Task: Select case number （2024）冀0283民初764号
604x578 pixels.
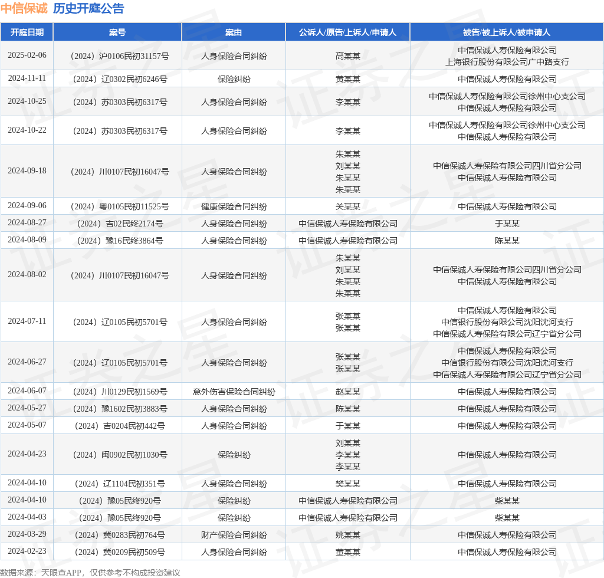Action: point(117,536)
